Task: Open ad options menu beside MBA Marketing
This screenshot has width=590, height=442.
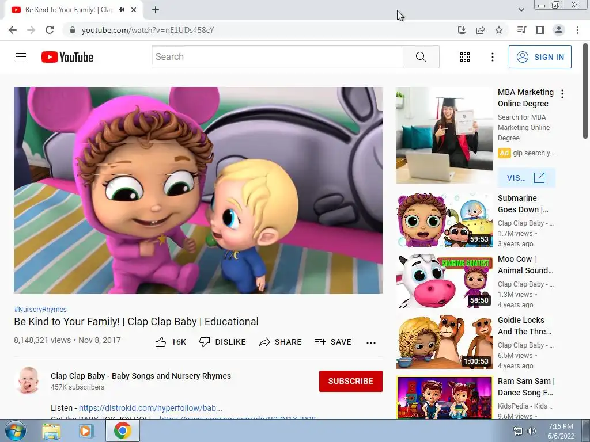Action: (x=562, y=94)
